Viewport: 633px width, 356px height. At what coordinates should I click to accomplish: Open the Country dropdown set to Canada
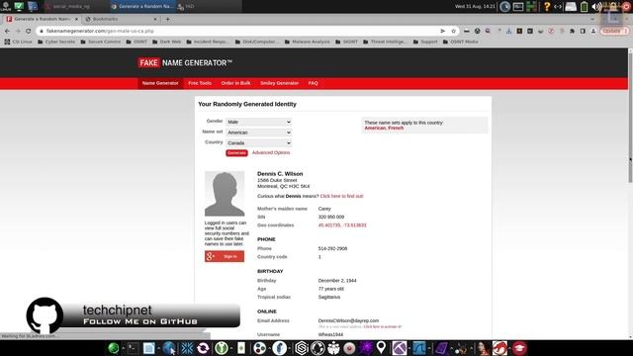pyautogui.click(x=258, y=142)
